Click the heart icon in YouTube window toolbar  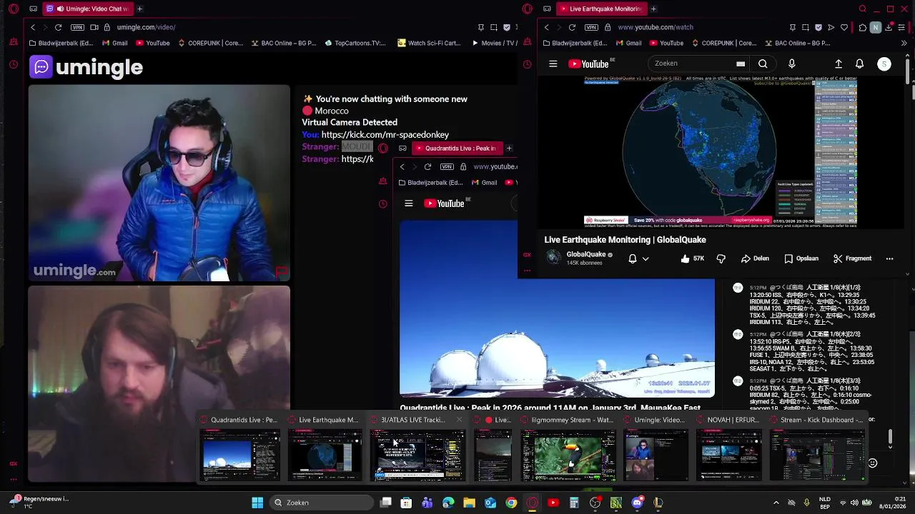click(844, 27)
